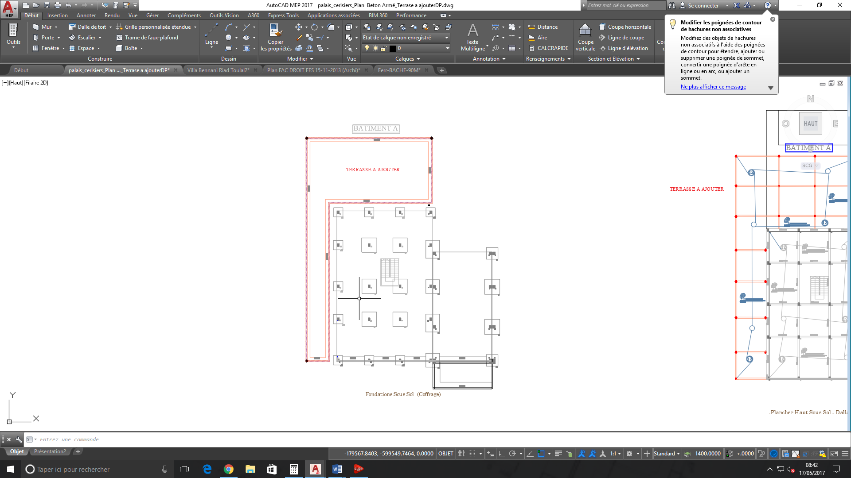The image size is (851, 478).
Task: Select the Rotate tool in Modifier panel
Action: (314, 27)
